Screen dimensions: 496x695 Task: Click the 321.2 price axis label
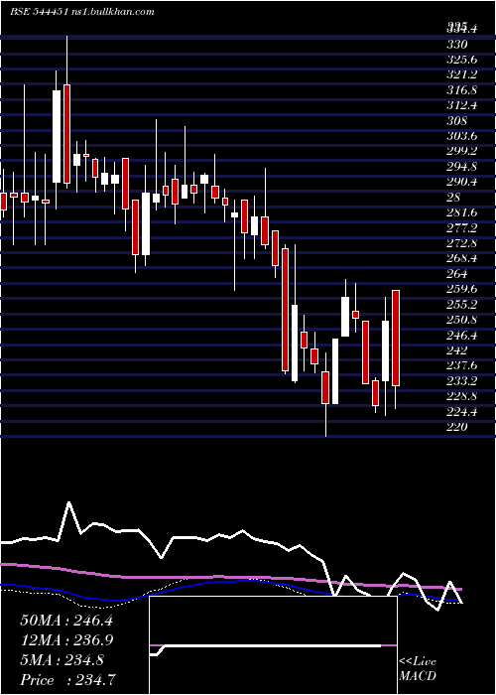click(x=461, y=74)
